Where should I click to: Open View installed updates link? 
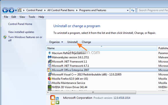21,32
